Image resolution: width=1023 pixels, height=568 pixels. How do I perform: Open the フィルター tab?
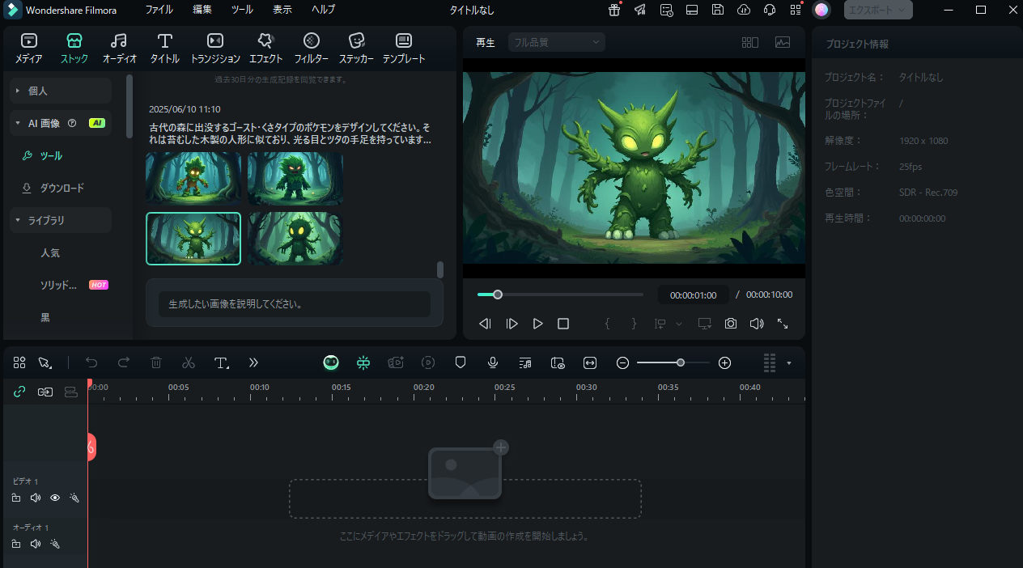(x=312, y=49)
